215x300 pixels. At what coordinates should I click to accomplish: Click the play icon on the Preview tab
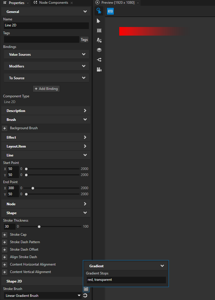[x=97, y=3]
